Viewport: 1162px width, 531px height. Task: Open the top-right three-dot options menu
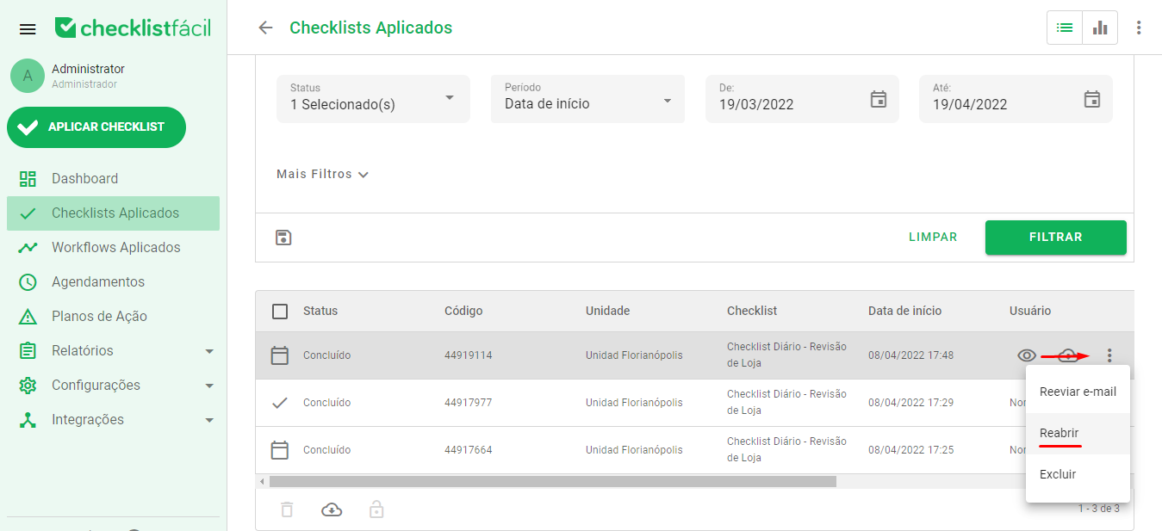coord(1139,28)
